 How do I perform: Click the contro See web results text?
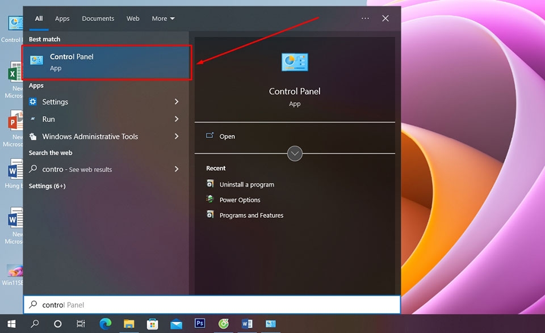[77, 170]
